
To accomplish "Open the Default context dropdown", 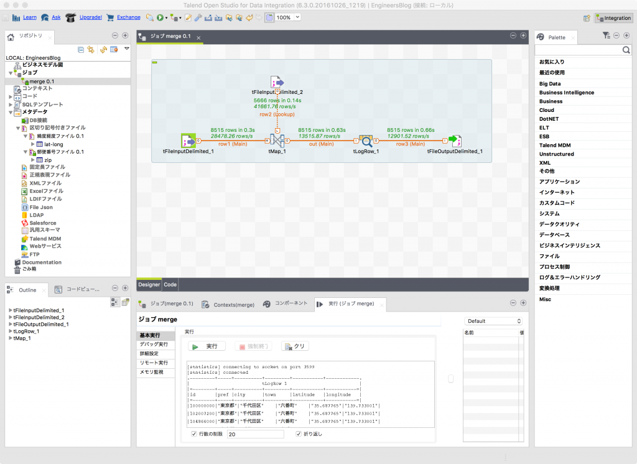I will point(493,321).
